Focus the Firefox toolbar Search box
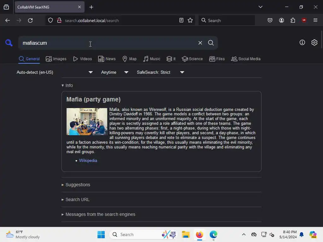This screenshot has width=323, height=242. pyautogui.click(x=226, y=20)
